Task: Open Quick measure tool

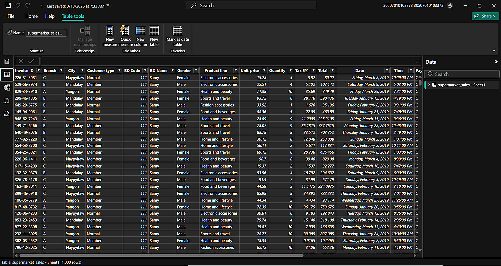Action: pyautogui.click(x=125, y=36)
